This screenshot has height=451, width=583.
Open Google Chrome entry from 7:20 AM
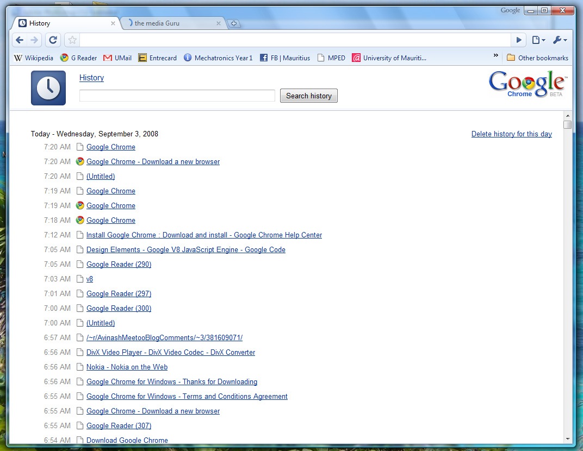[111, 147]
